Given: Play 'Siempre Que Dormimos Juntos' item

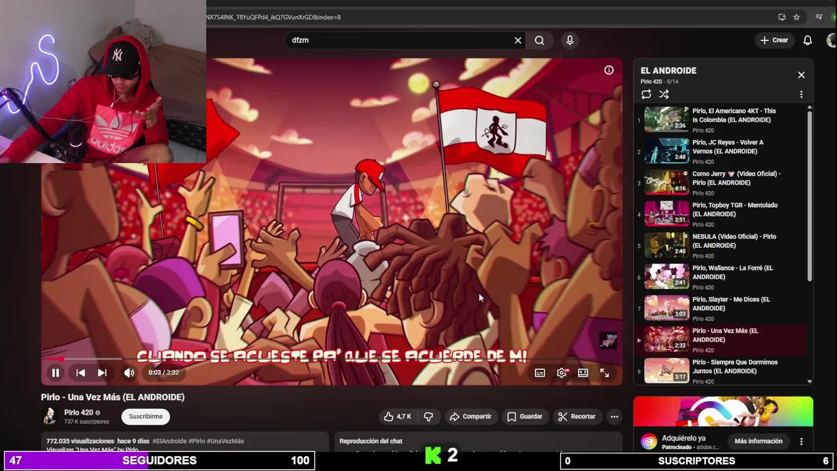Looking at the screenshot, I should coord(719,371).
